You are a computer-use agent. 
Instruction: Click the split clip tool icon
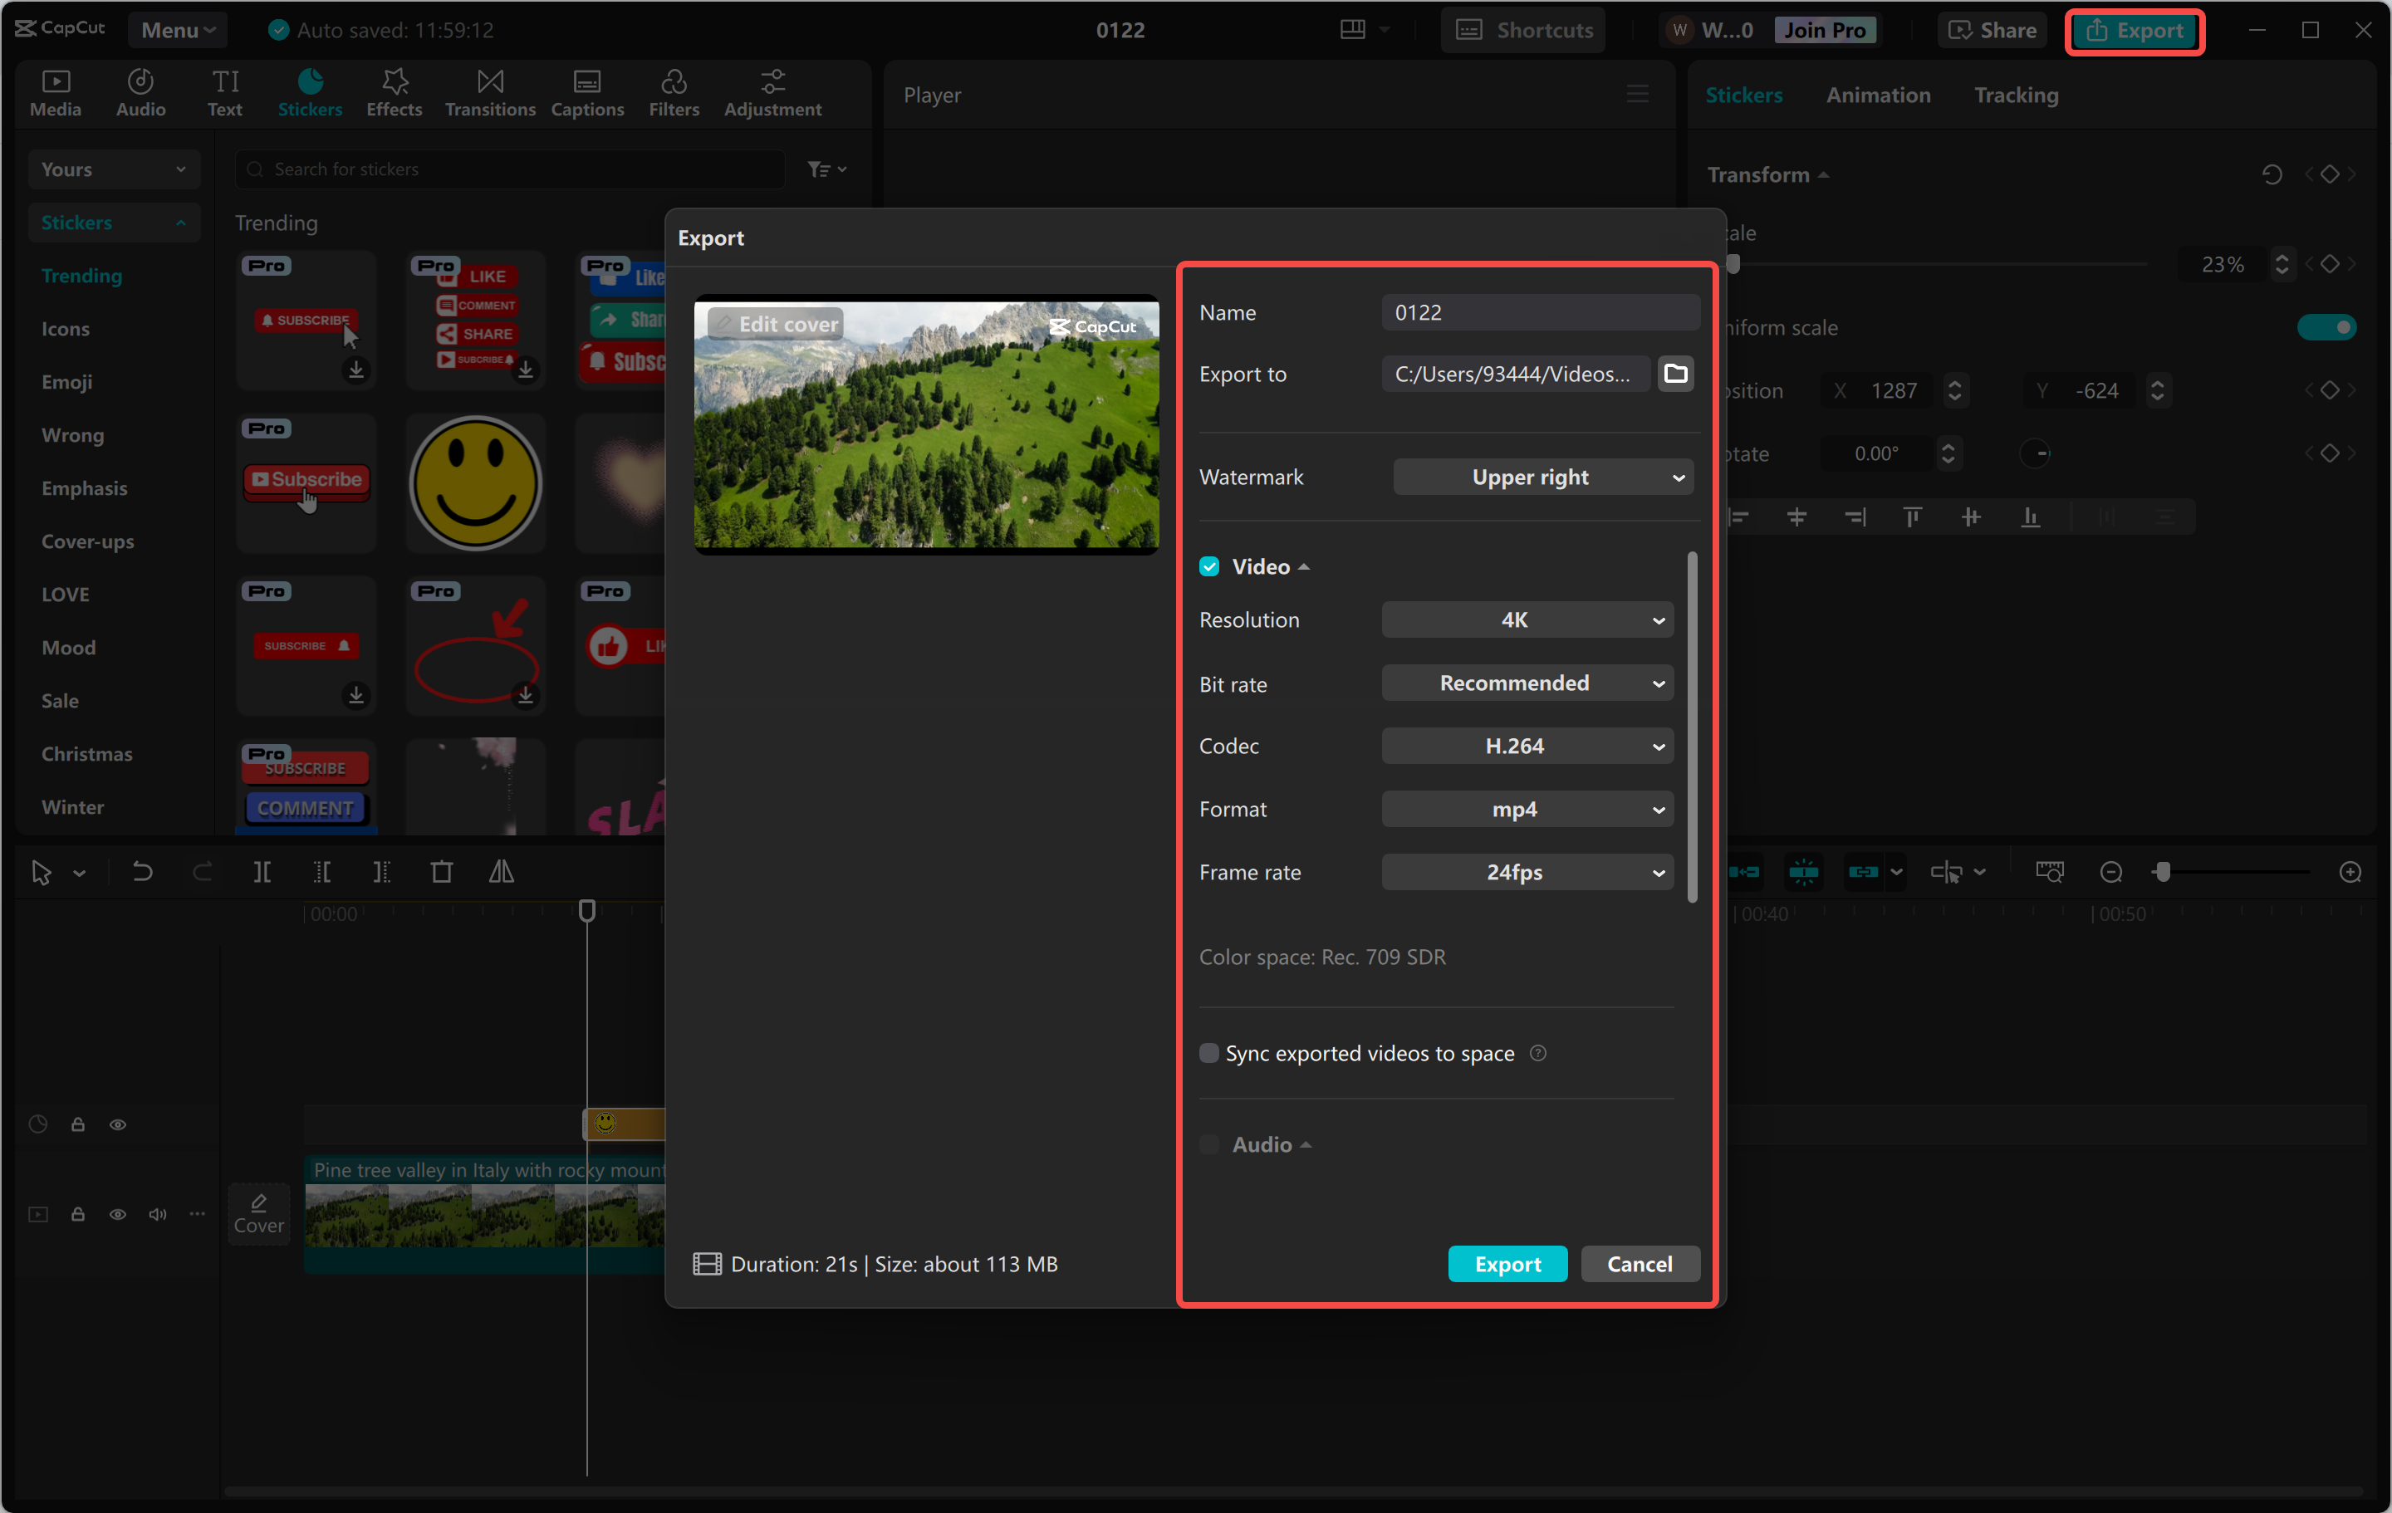[262, 872]
